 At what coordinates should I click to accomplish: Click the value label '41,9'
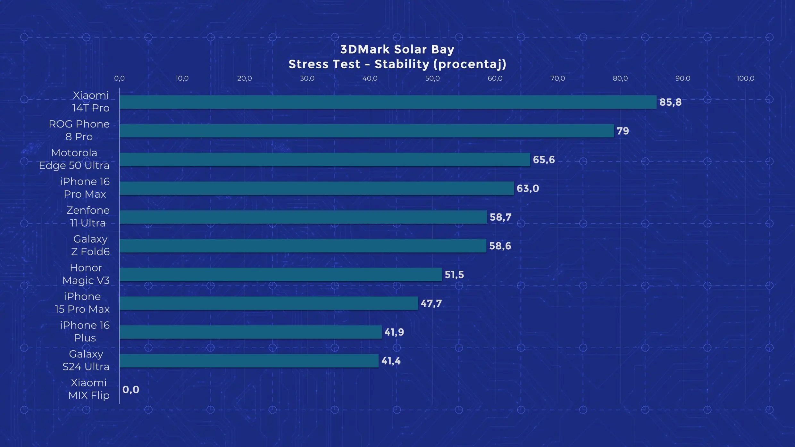pyautogui.click(x=394, y=332)
